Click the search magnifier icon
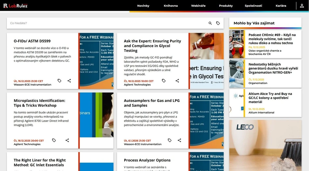309x171 pixels. tap(210, 23)
